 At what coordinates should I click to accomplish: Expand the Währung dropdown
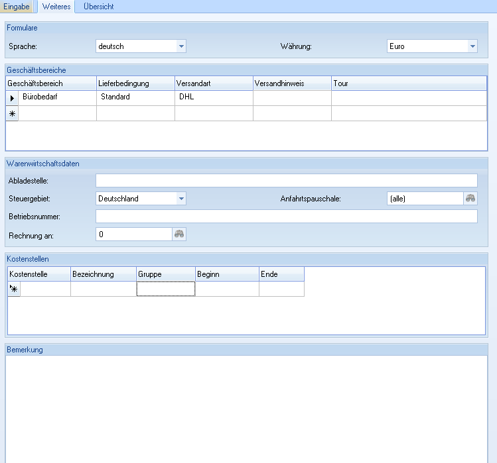click(x=472, y=46)
